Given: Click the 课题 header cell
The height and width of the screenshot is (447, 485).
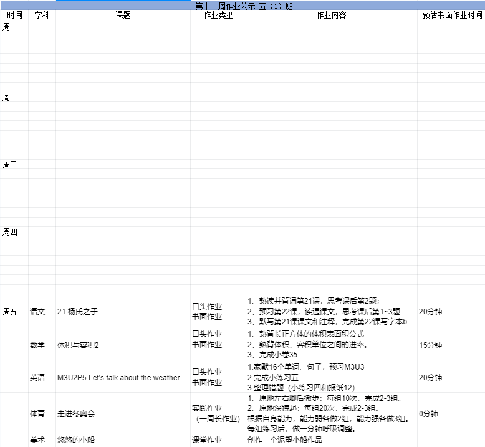Looking at the screenshot, I should 123,16.
